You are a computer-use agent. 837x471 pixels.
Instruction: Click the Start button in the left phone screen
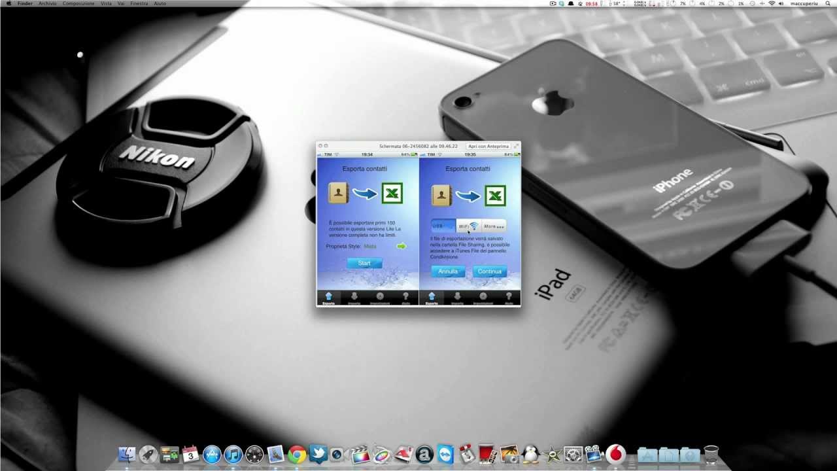364,263
